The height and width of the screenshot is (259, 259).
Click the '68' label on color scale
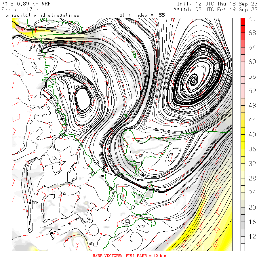click(x=252, y=33)
